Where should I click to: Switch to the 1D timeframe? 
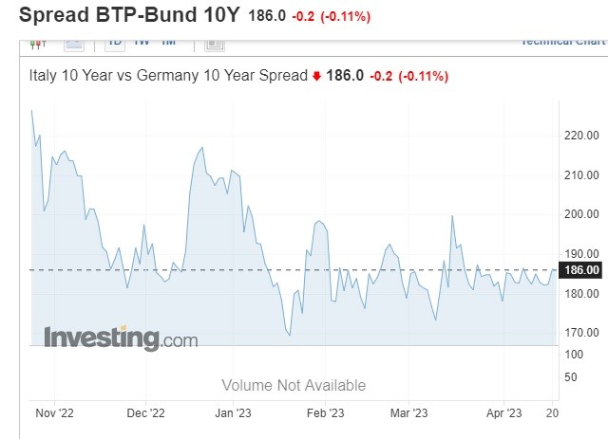click(x=115, y=42)
